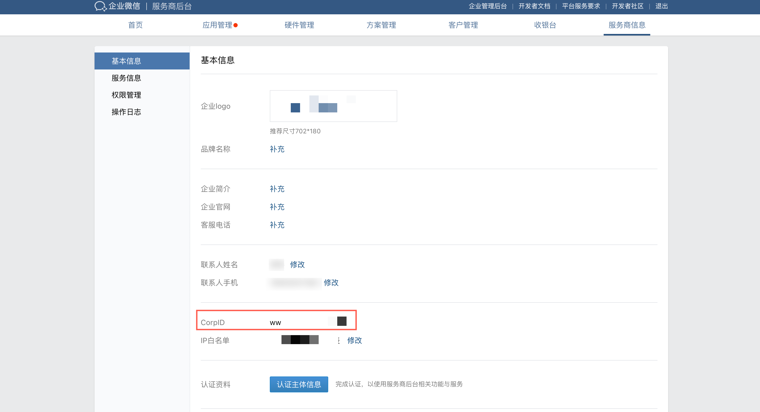Screen dimensions: 760x412
Task: Click 补充 next to 客服电话
Action: [x=277, y=225]
